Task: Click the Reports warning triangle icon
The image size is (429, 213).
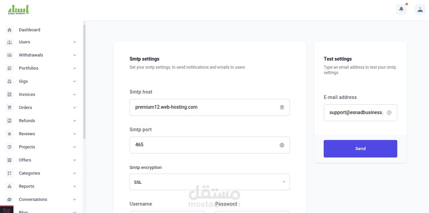Action: tap(9, 186)
